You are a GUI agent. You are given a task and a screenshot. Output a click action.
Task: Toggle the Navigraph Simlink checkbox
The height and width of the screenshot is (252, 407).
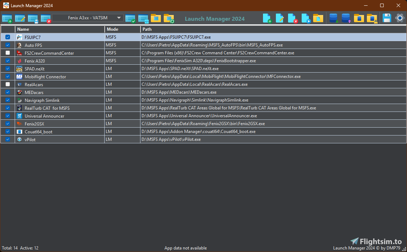tap(8, 100)
